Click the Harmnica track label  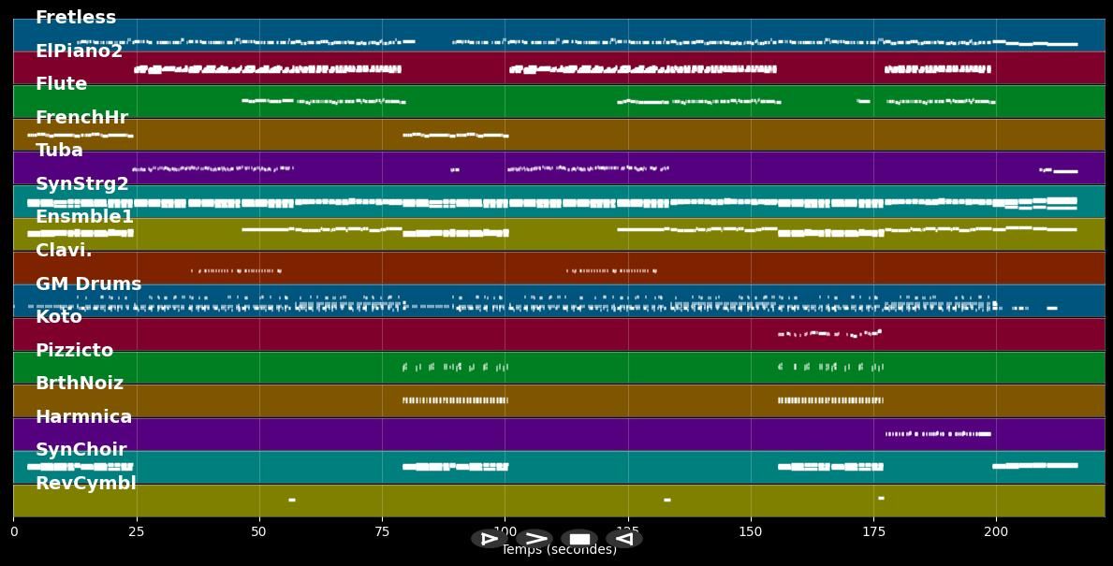coord(83,417)
